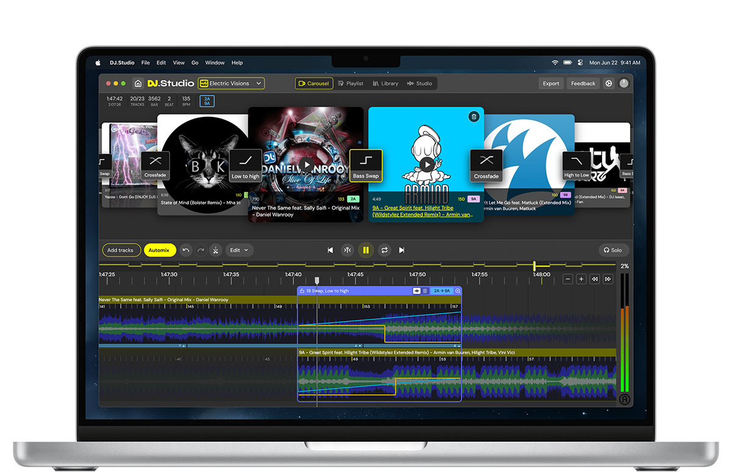Image resolution: width=732 pixels, height=475 pixels.
Task: Play the Great Spirit track preview
Action: 427,164
